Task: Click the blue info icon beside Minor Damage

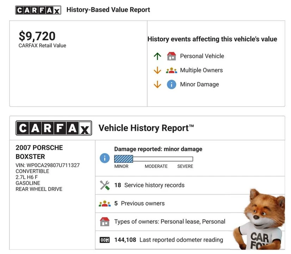Action: click(x=172, y=85)
